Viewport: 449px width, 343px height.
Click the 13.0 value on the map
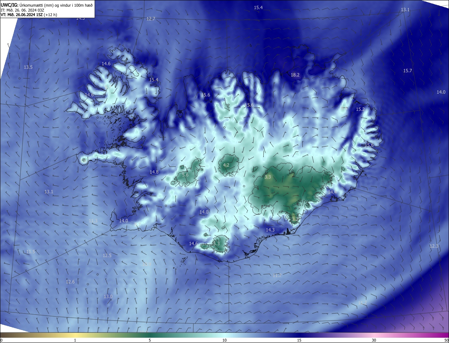click(x=108, y=296)
